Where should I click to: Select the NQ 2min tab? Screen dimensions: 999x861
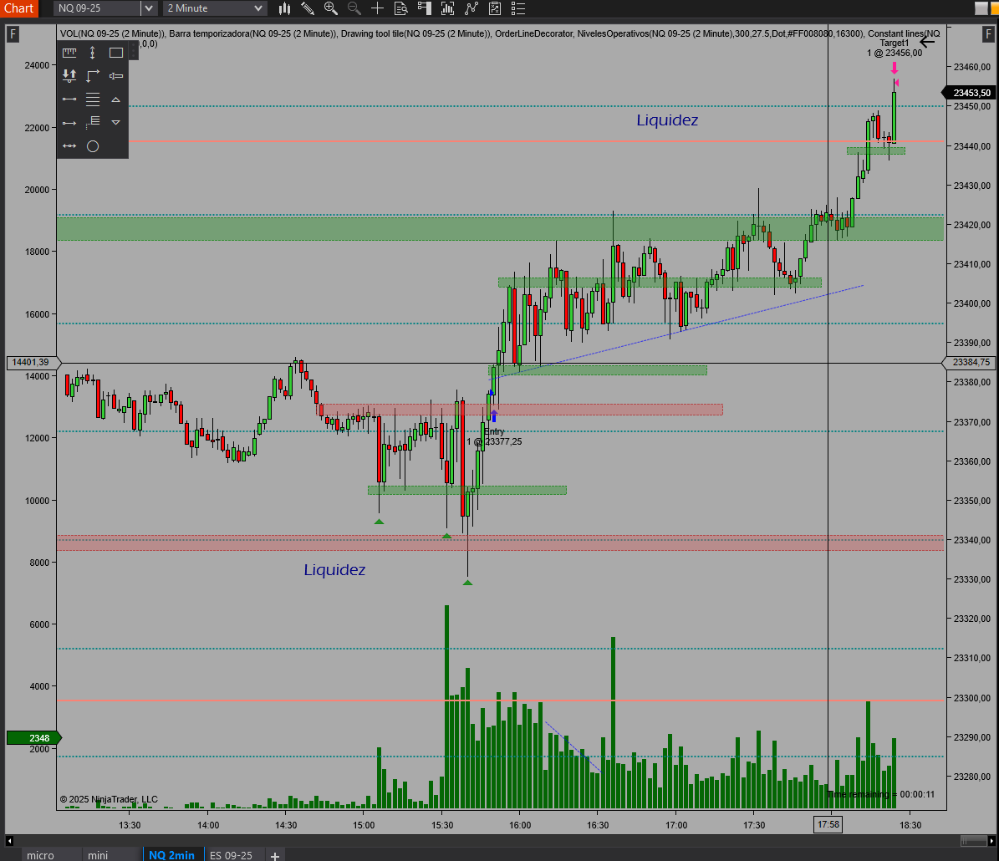point(172,854)
